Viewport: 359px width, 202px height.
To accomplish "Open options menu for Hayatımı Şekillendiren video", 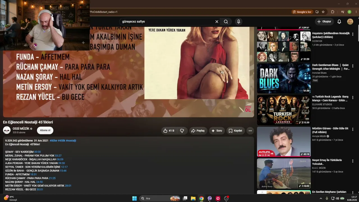I will [353, 34].
